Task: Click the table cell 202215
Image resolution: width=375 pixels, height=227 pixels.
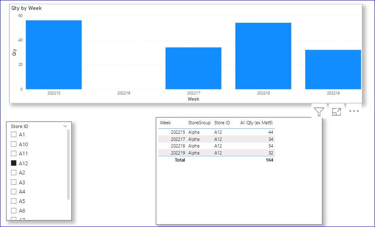Action: point(178,132)
